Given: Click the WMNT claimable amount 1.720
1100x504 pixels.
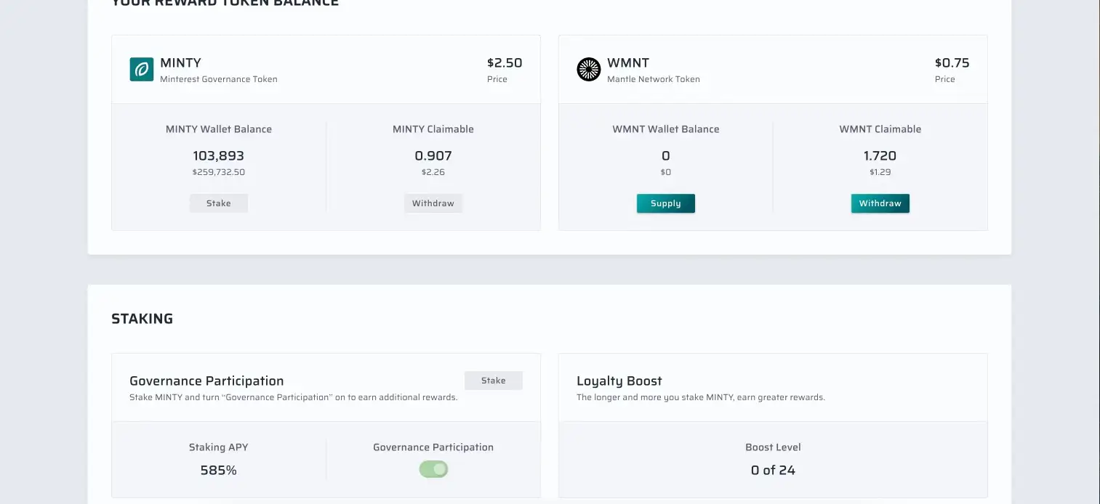Looking at the screenshot, I should point(880,155).
